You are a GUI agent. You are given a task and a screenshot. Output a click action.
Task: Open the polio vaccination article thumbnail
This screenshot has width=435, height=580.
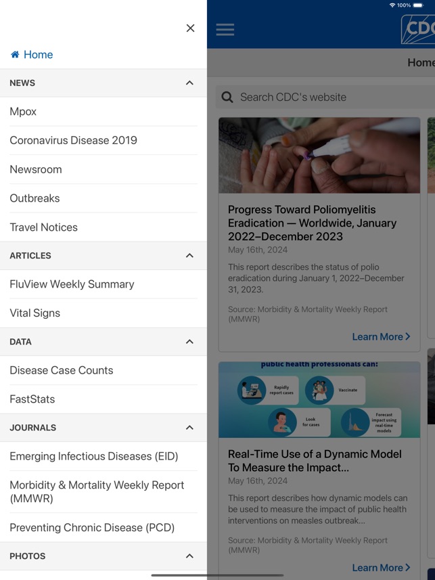click(x=319, y=156)
